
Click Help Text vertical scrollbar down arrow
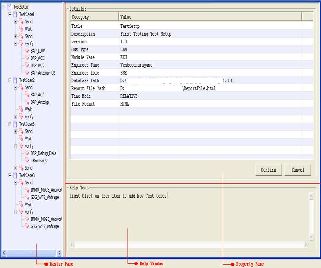(x=311, y=236)
